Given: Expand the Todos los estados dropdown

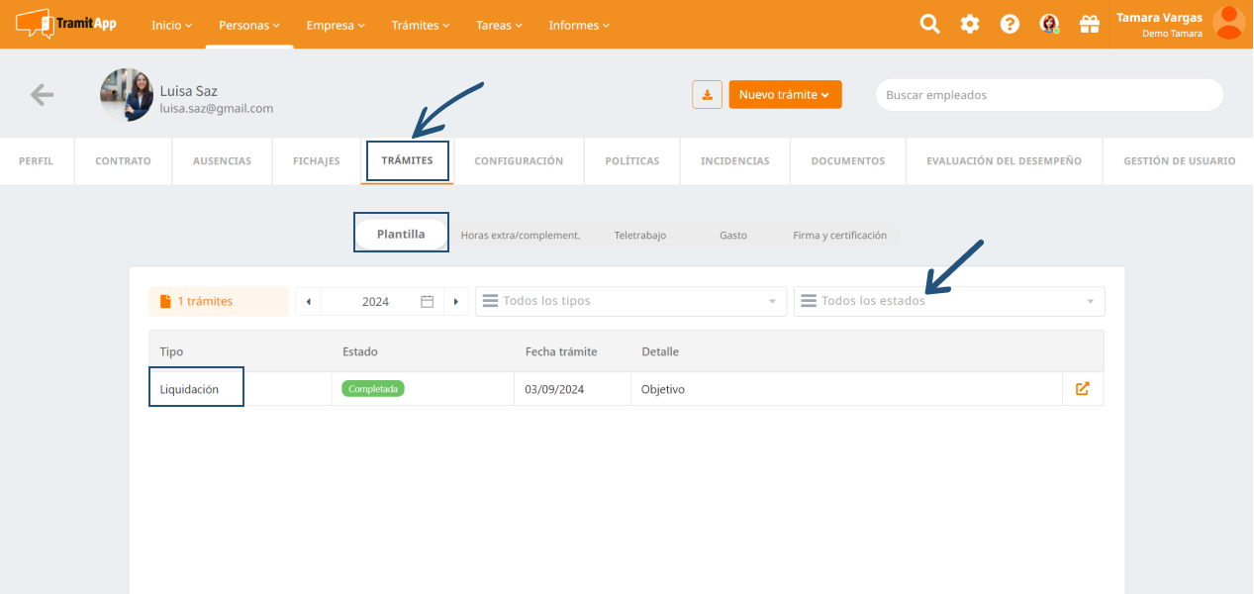Looking at the screenshot, I should click(x=948, y=301).
